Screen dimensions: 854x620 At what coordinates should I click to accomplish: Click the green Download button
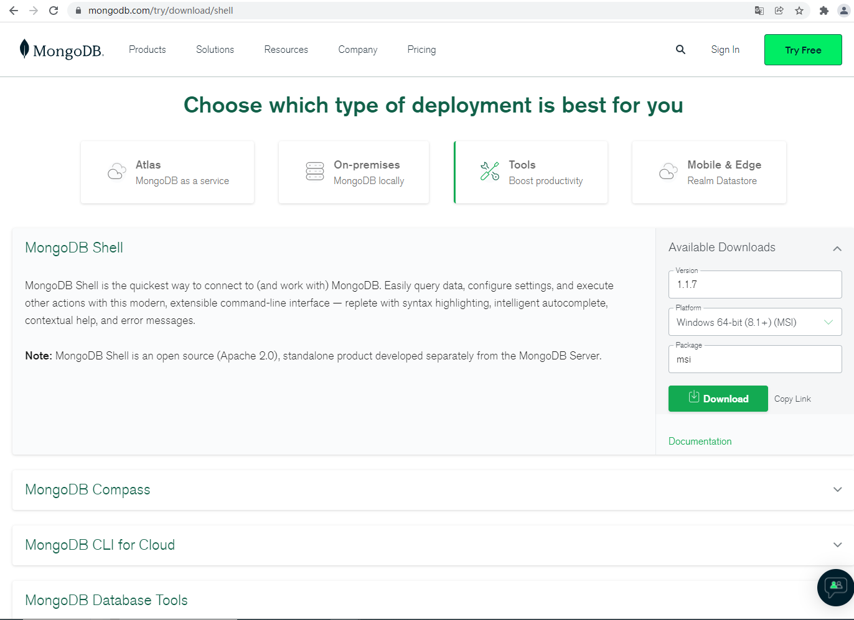tap(718, 399)
